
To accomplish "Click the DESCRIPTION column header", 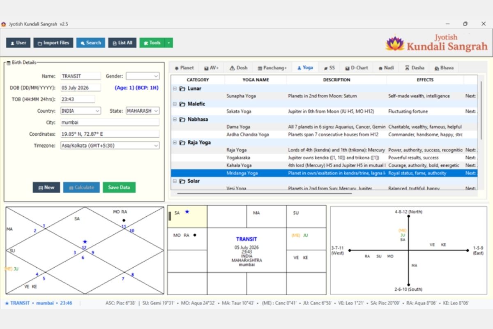I will tap(336, 80).
